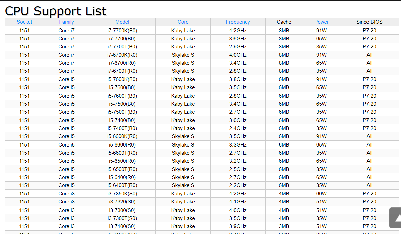Click the i5-6500T(R0) model cell
This screenshot has height=234, width=401.
(122, 170)
